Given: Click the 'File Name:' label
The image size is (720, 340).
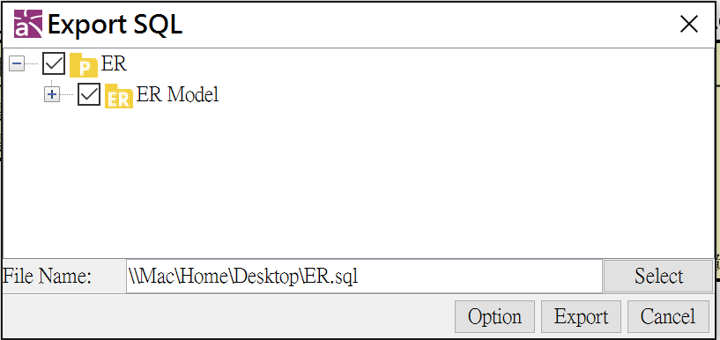Looking at the screenshot, I should (48, 277).
